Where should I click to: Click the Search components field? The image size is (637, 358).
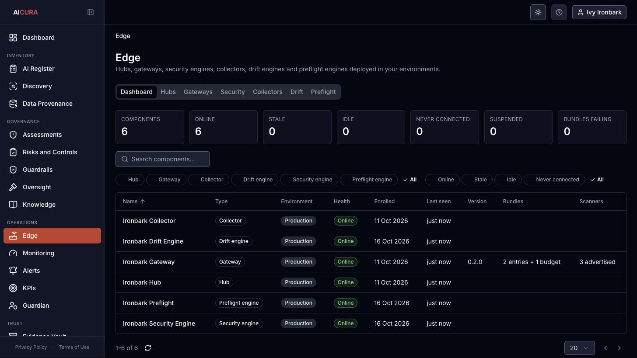pos(163,159)
